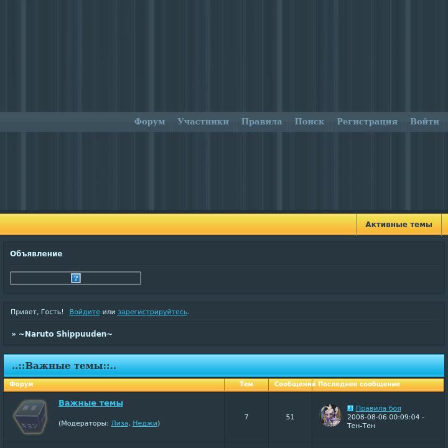Open the Важные темы forum link
This screenshot has height=448, width=448.
tap(91, 403)
